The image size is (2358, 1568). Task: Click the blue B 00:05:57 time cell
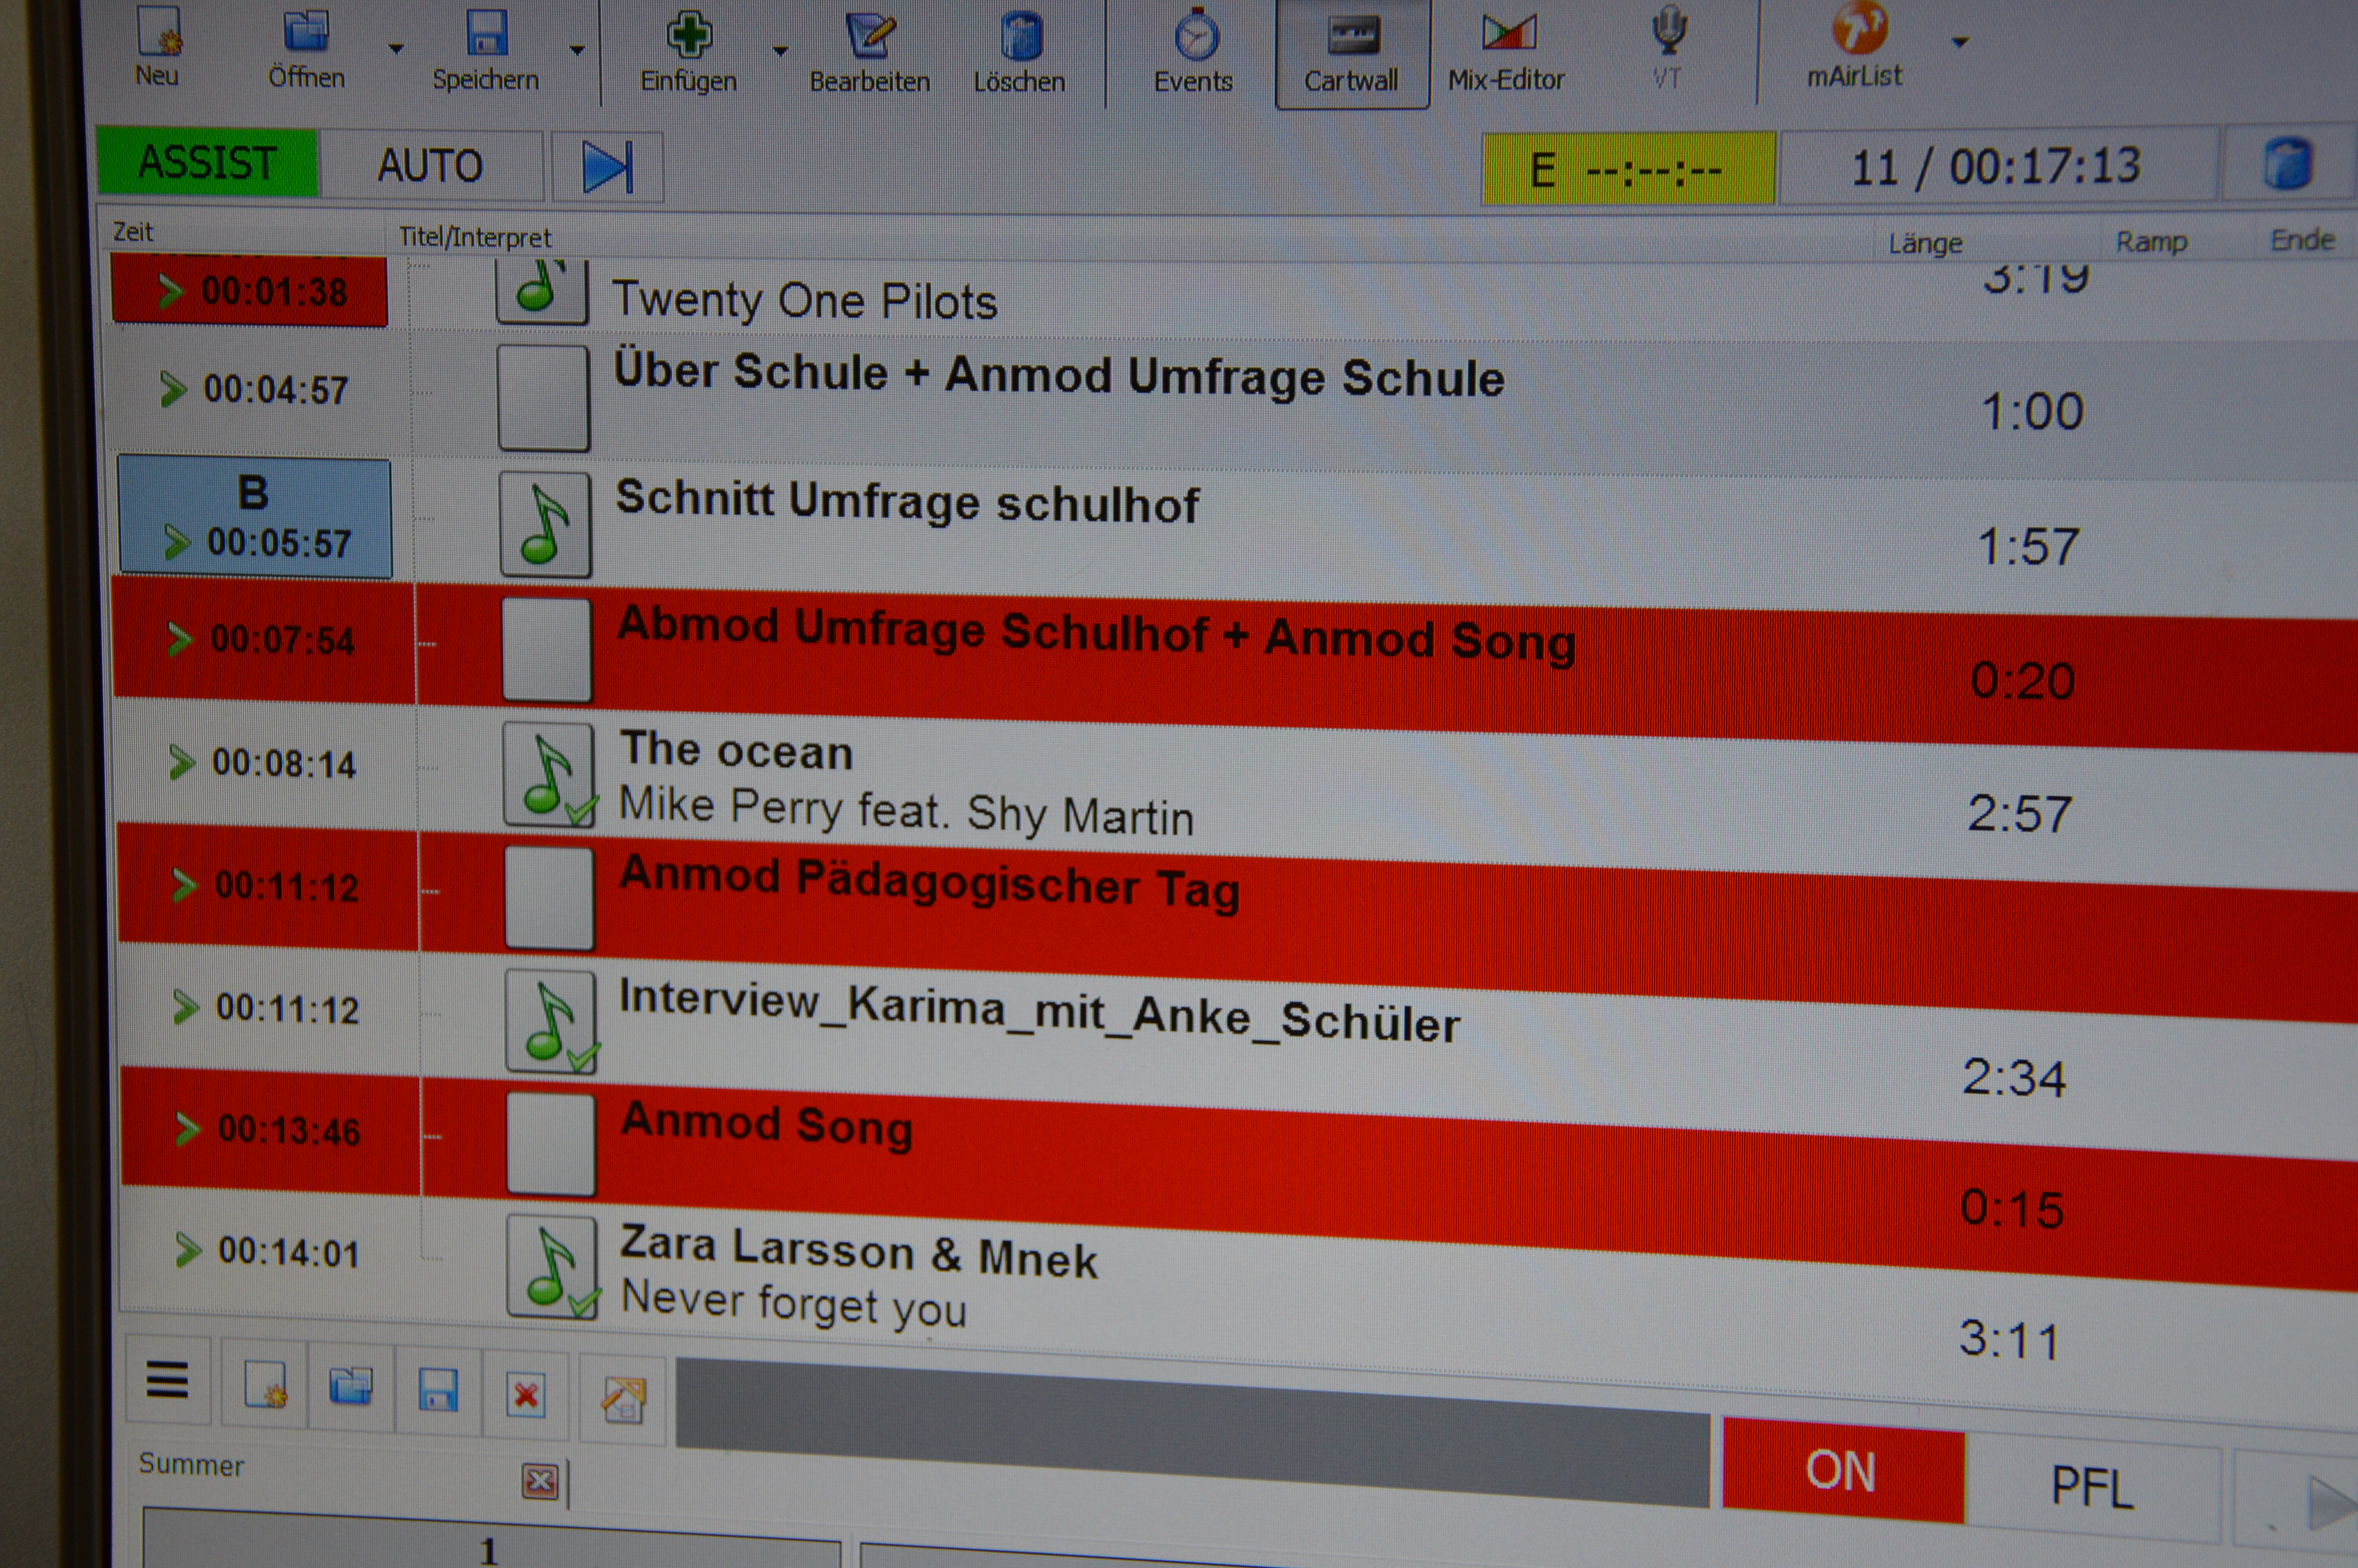coord(255,518)
